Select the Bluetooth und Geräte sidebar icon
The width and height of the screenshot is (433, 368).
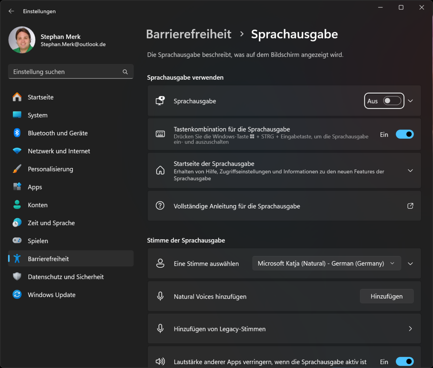17,133
